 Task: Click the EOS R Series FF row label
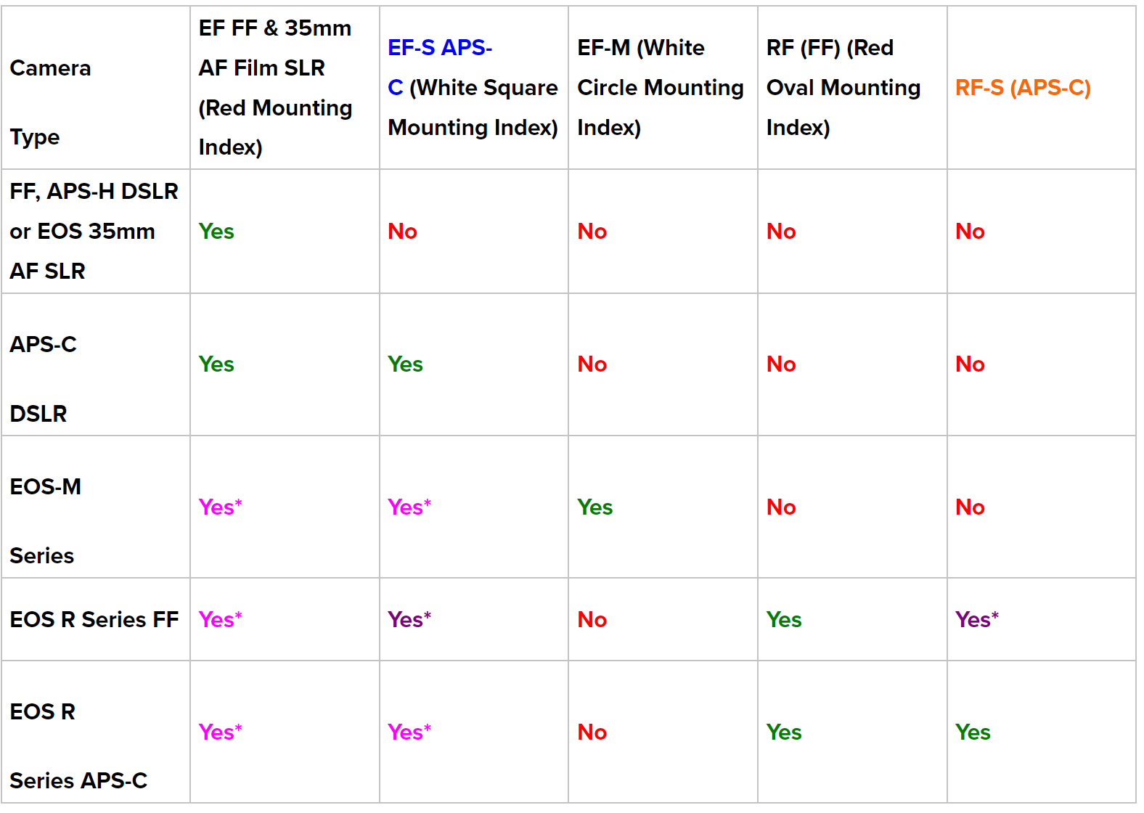(94, 620)
